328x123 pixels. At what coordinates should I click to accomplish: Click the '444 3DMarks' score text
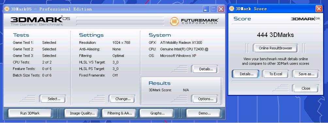(x=275, y=35)
